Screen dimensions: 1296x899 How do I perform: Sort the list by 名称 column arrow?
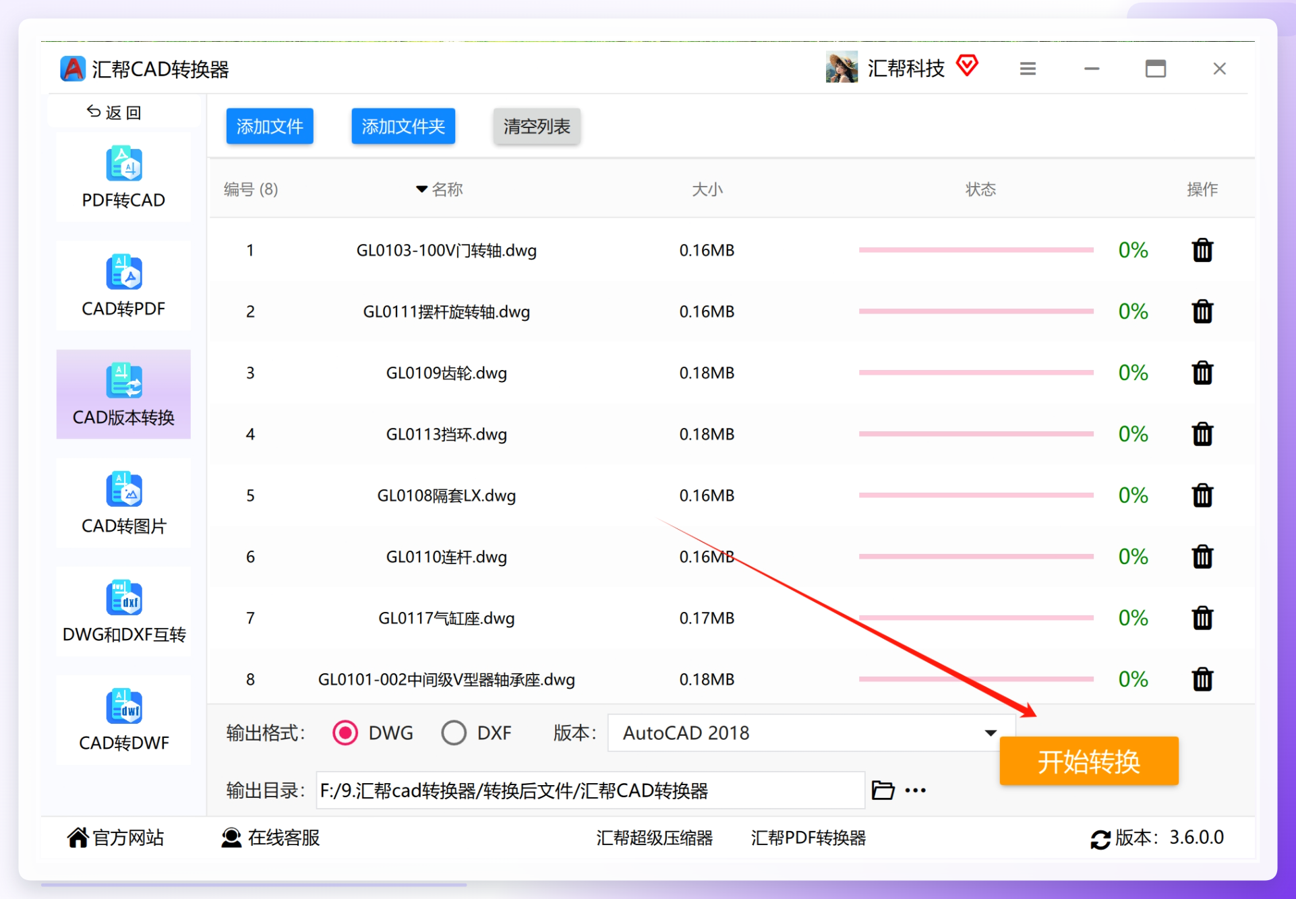pos(421,189)
